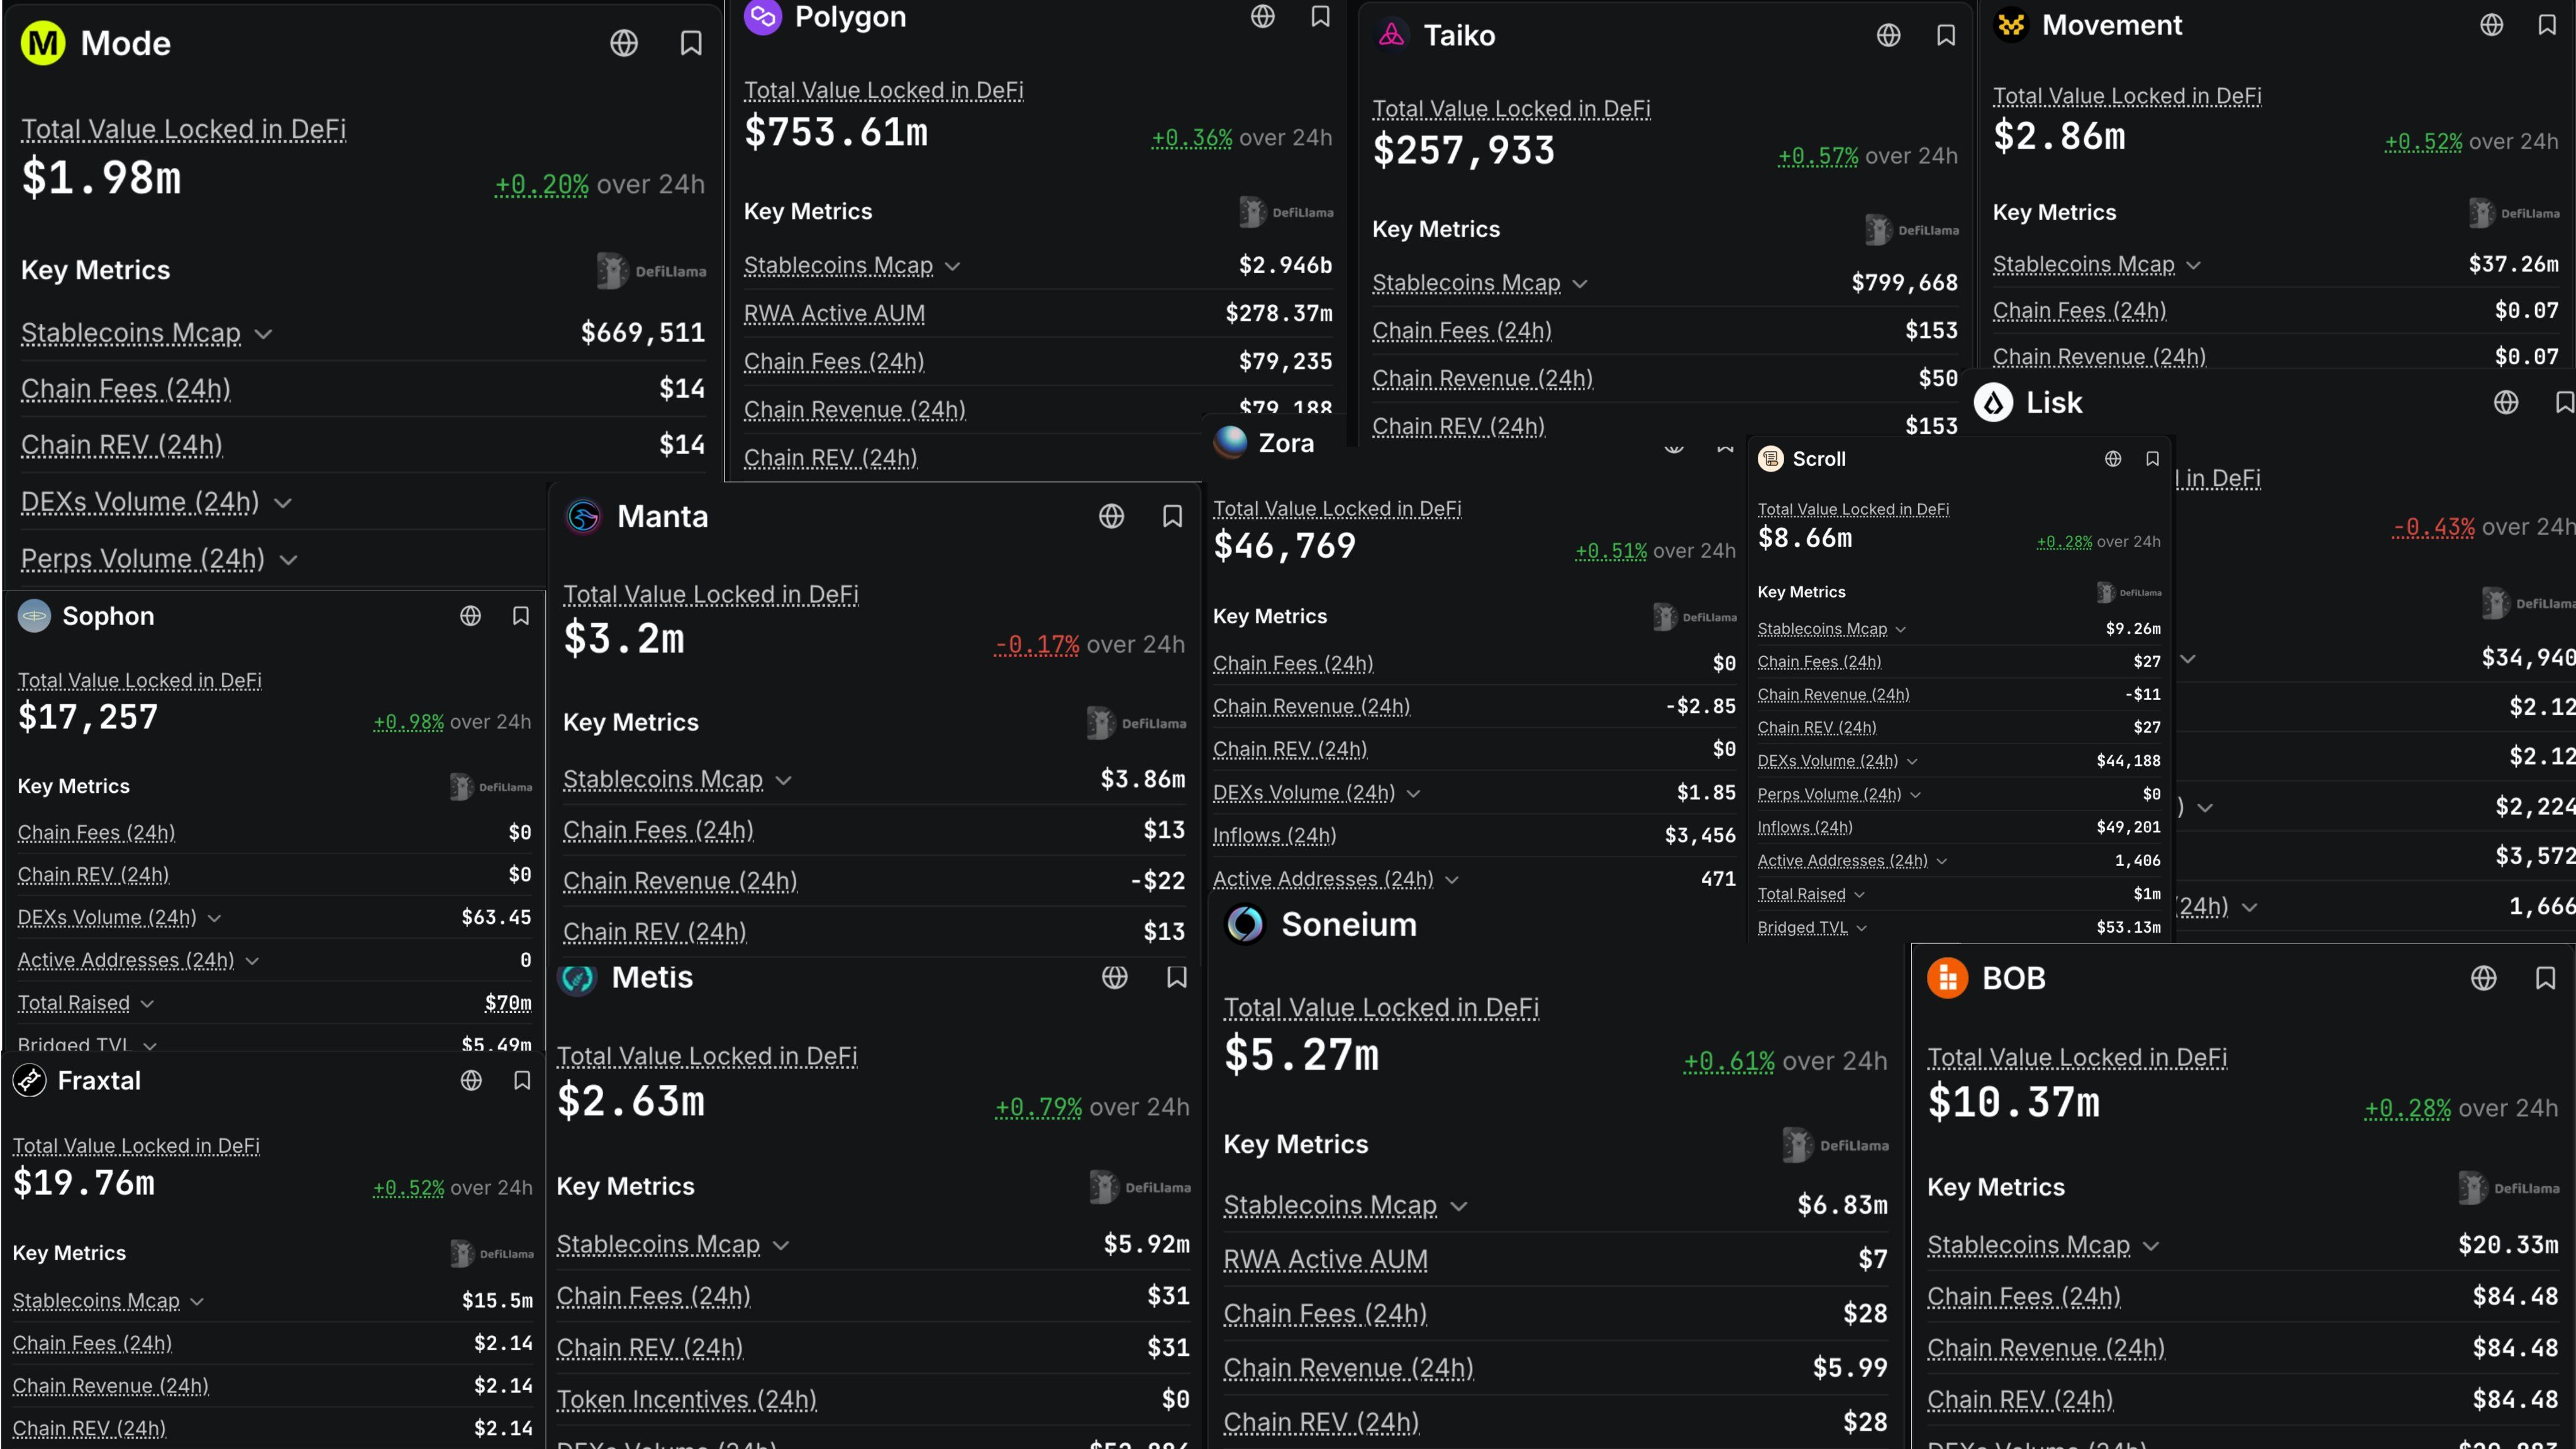Open Sophon website via globe icon
Image resolution: width=2576 pixels, height=1449 pixels.
470,616
